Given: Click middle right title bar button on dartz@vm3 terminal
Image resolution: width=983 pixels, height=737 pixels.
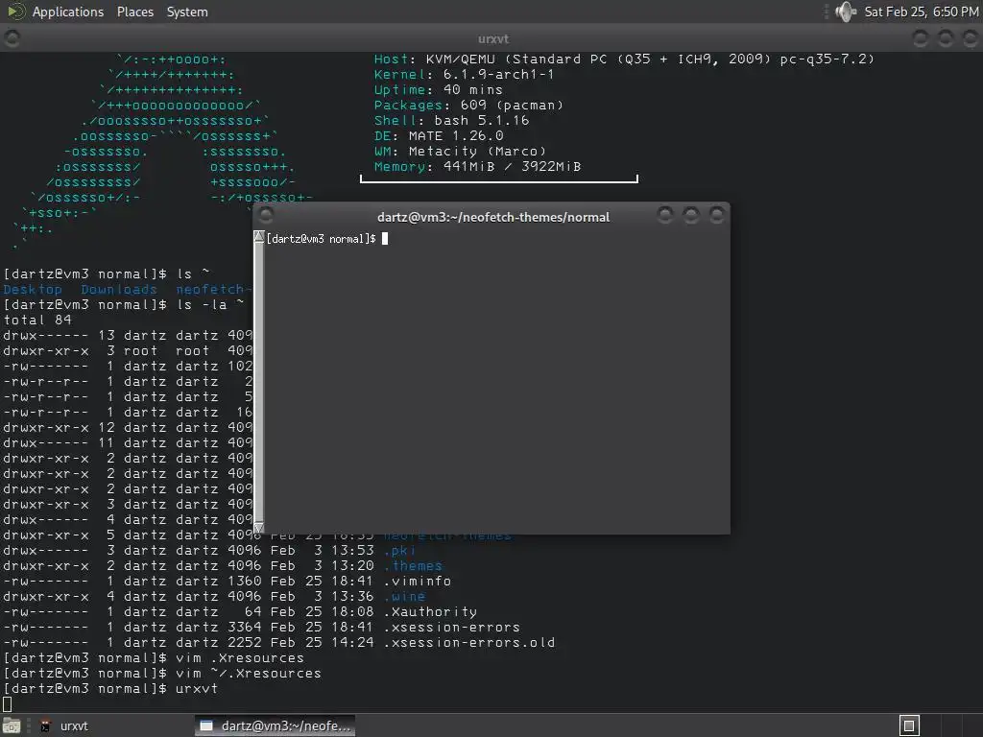Looking at the screenshot, I should coord(691,216).
